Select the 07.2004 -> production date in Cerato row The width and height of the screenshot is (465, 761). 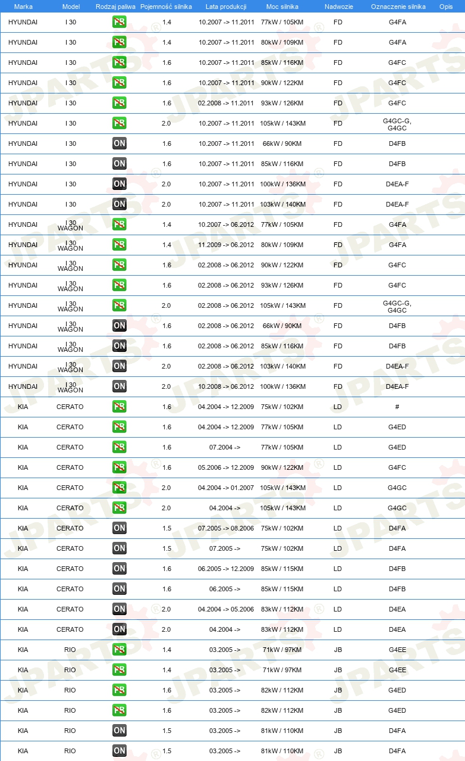pyautogui.click(x=225, y=447)
